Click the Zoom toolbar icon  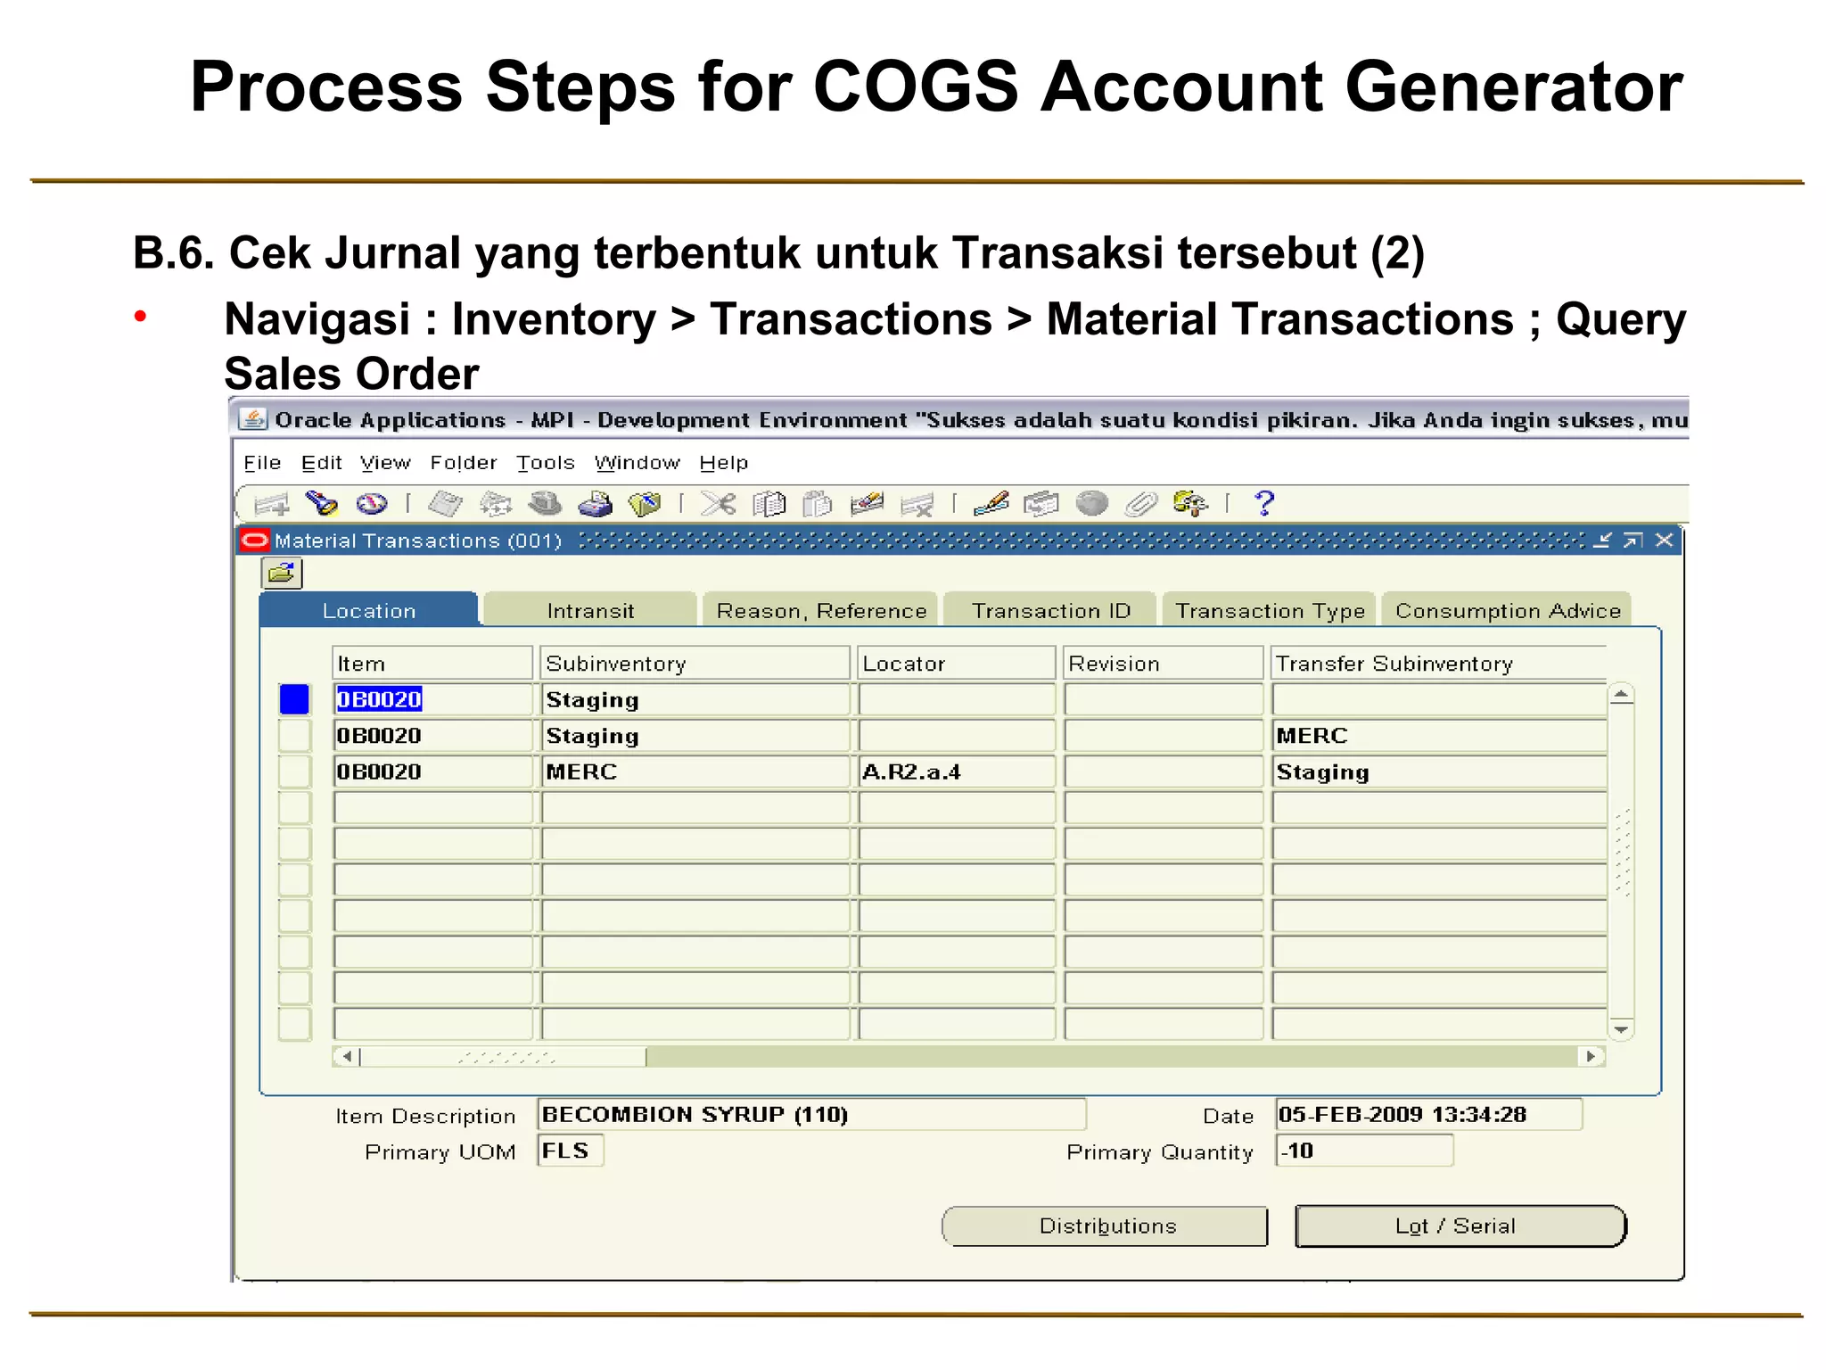(x=1040, y=504)
